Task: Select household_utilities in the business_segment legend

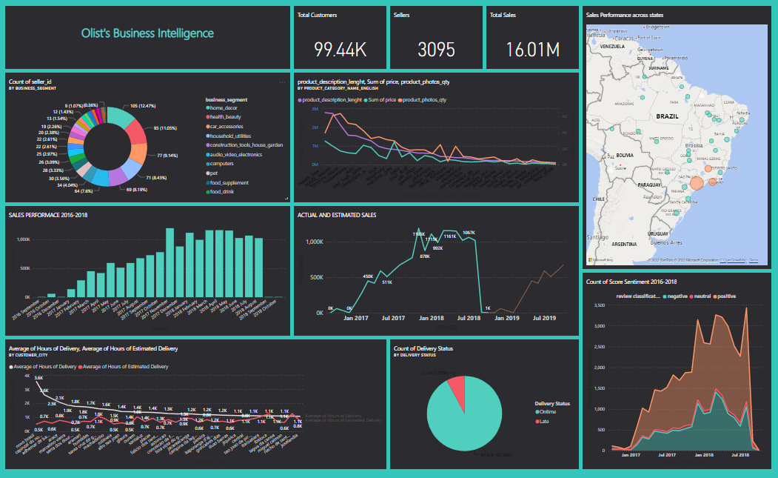Action: pyautogui.click(x=228, y=136)
